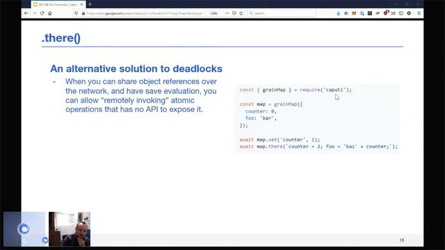Click the .there() slide title

(x=61, y=38)
